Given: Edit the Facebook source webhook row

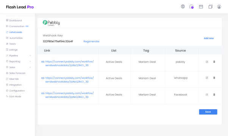Looking at the screenshot, I should tap(207, 95).
